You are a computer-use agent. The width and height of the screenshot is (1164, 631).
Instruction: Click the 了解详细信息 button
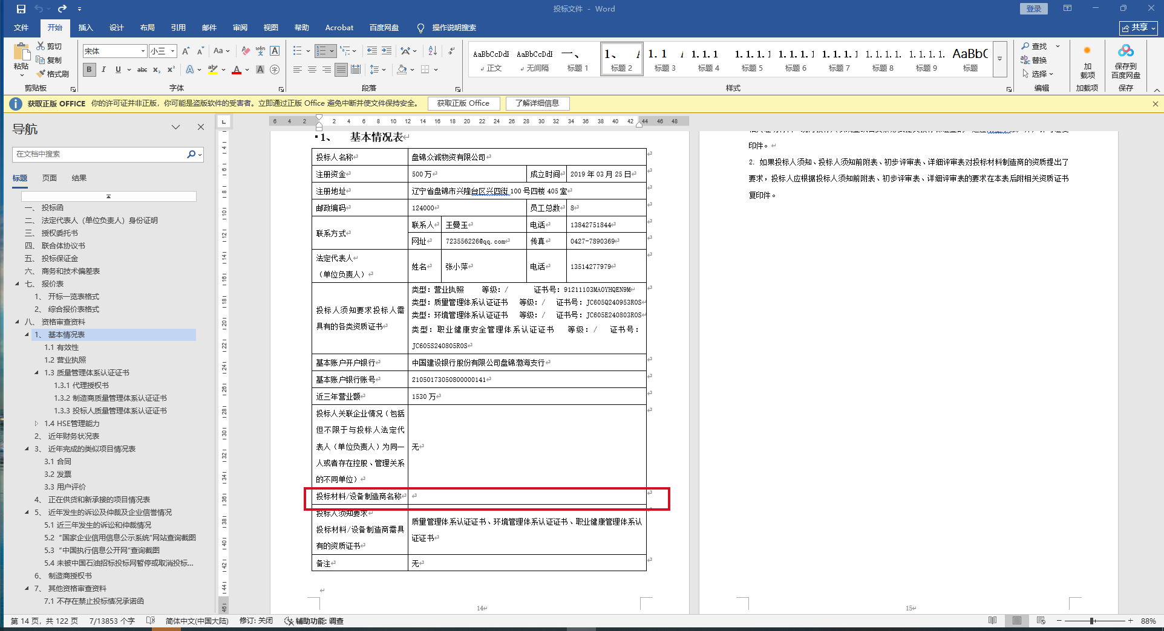tap(537, 103)
